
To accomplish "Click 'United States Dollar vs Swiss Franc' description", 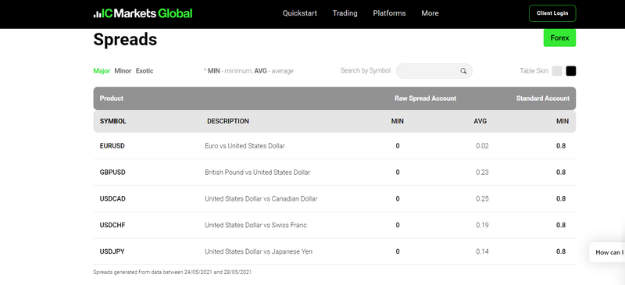I will coord(256,225).
